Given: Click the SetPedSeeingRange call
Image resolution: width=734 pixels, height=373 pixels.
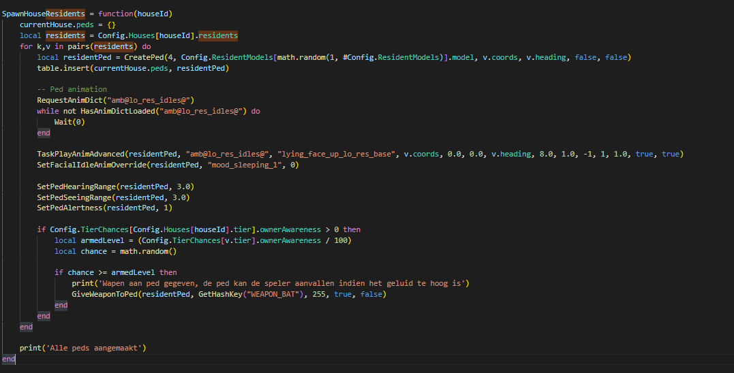Looking at the screenshot, I should (74, 197).
